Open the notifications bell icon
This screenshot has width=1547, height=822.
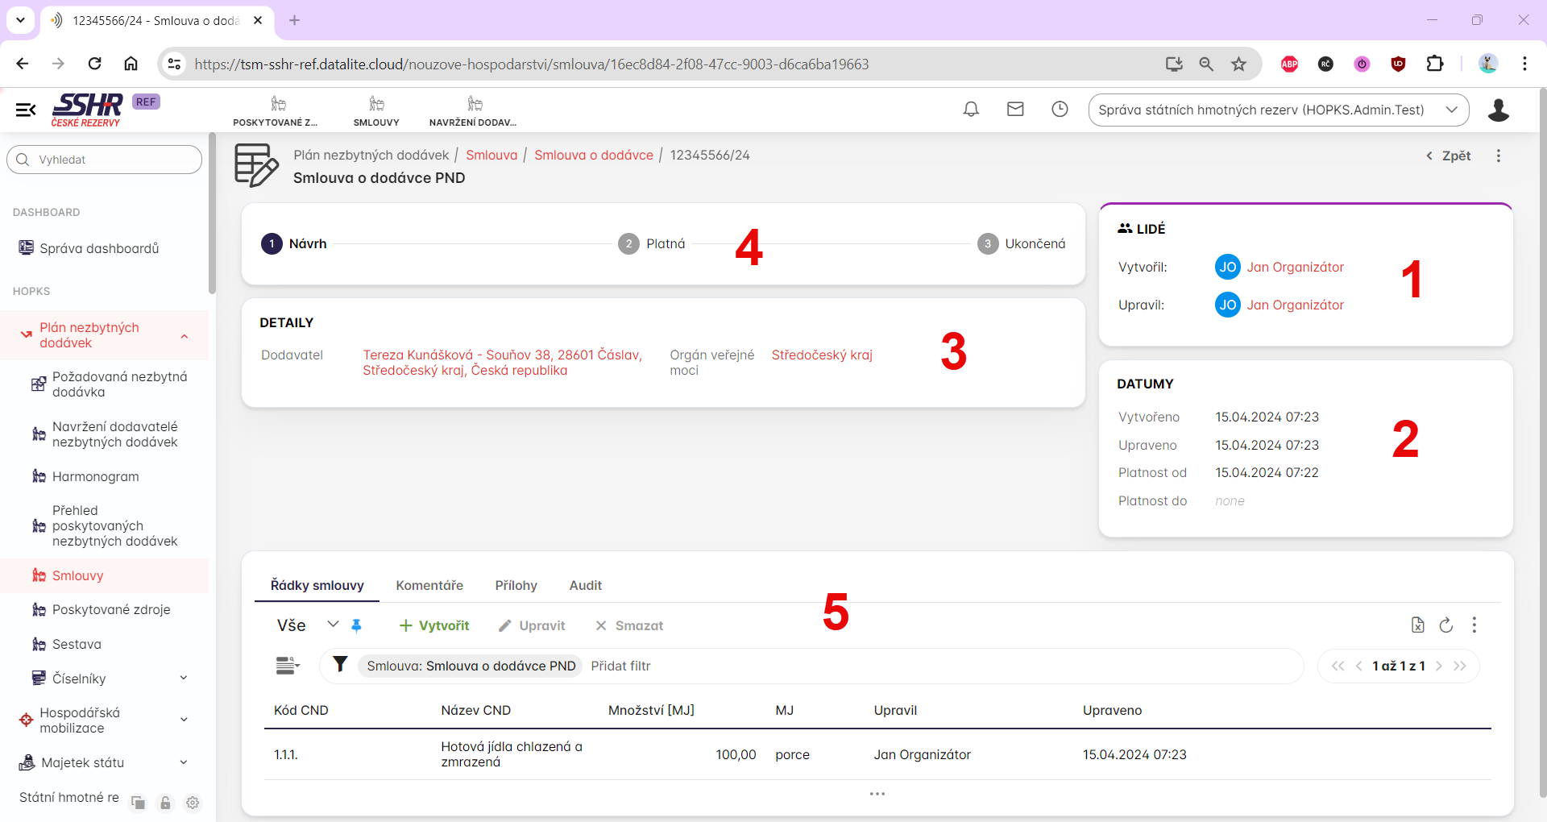tap(971, 110)
